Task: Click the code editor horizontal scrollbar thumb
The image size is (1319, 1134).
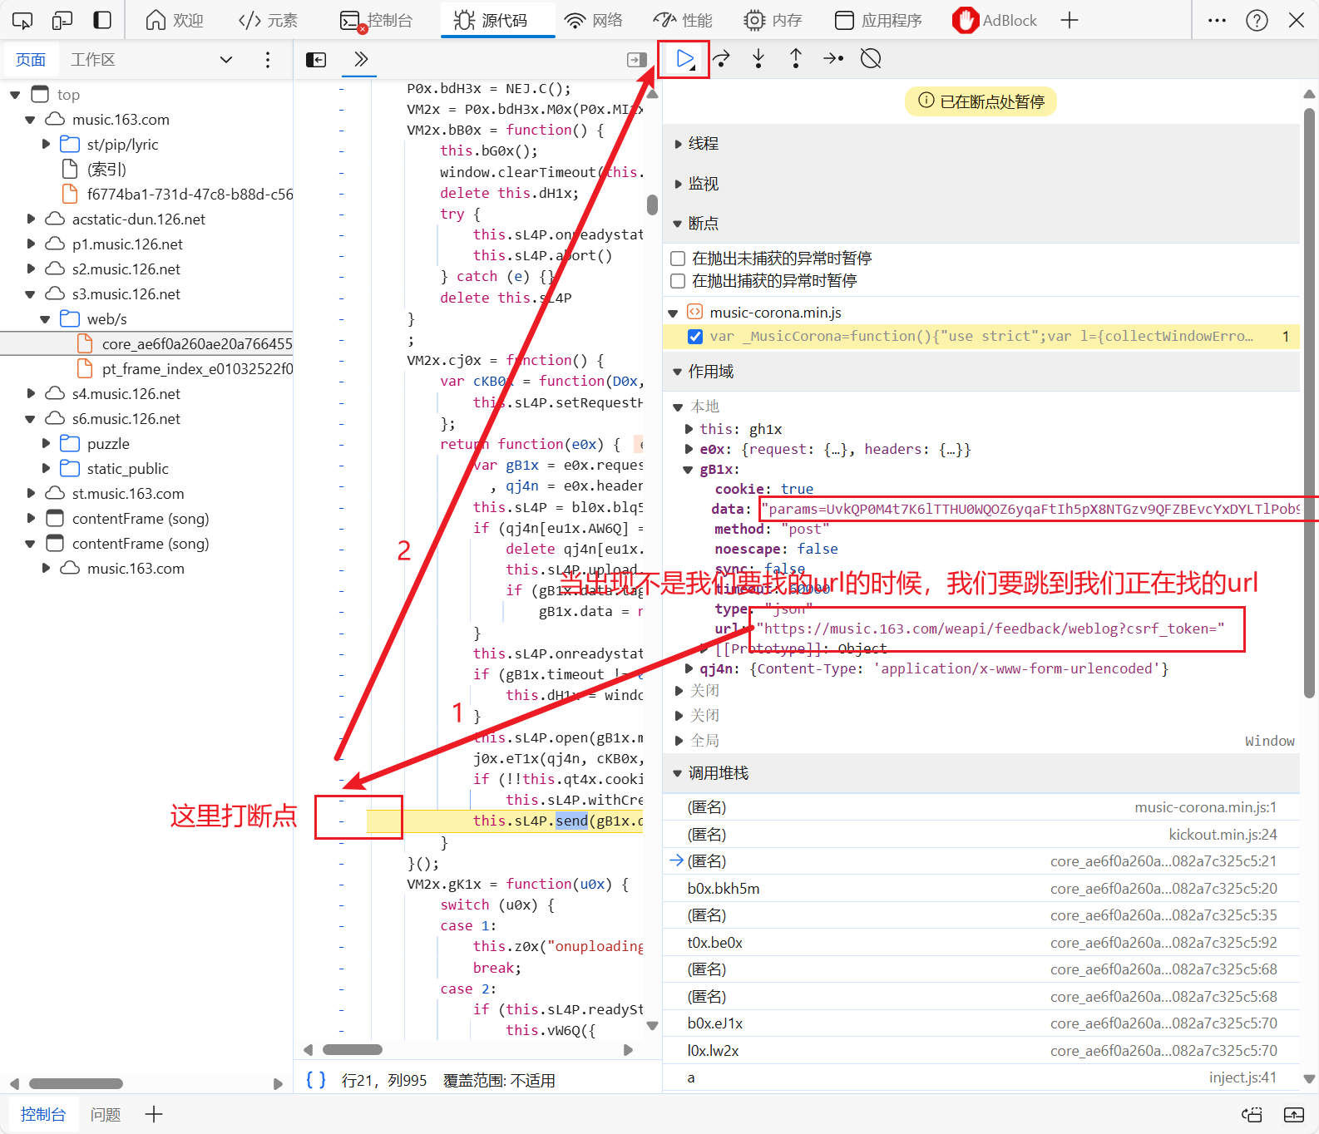Action: [353, 1050]
